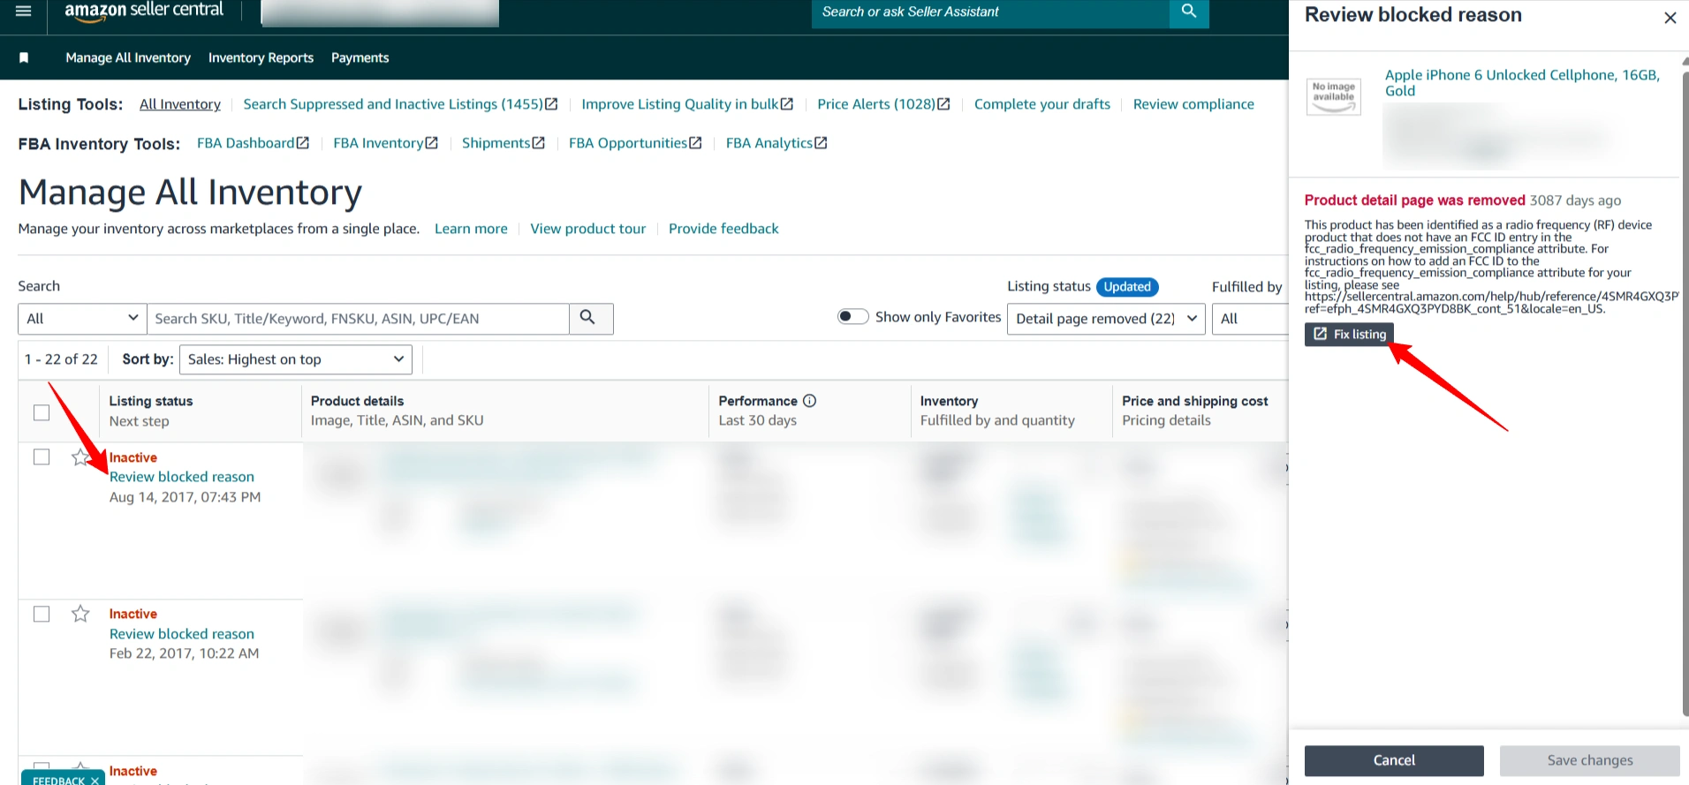Screen dimensions: 1689x785
Task: Star the first inactive listing as favorite
Action: click(x=80, y=457)
